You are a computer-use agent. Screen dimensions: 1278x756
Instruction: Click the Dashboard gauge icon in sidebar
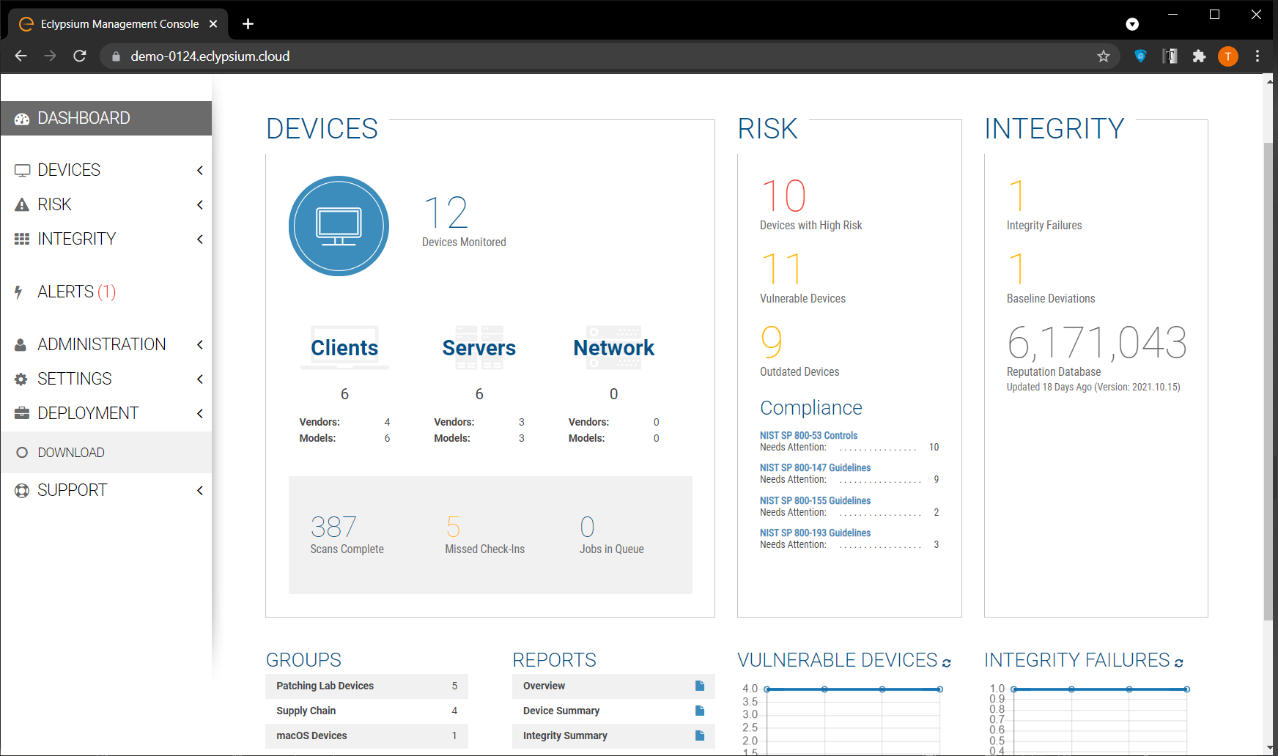[x=22, y=119]
